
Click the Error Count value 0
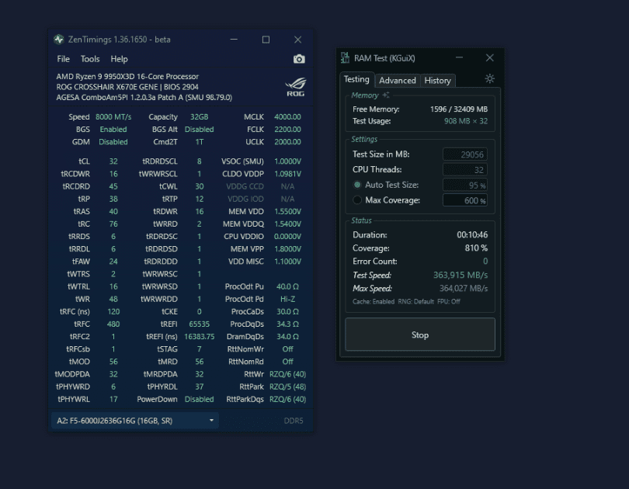(x=485, y=262)
